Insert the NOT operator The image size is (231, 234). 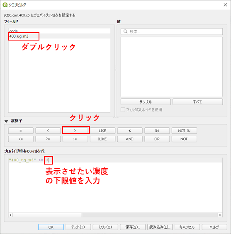184,139
